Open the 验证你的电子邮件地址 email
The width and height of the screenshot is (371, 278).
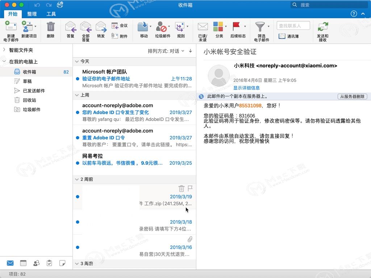(134, 78)
